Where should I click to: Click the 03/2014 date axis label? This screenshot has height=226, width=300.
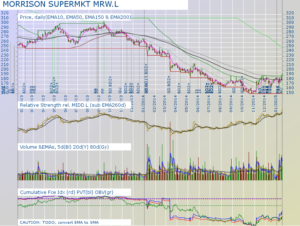[164, 104]
